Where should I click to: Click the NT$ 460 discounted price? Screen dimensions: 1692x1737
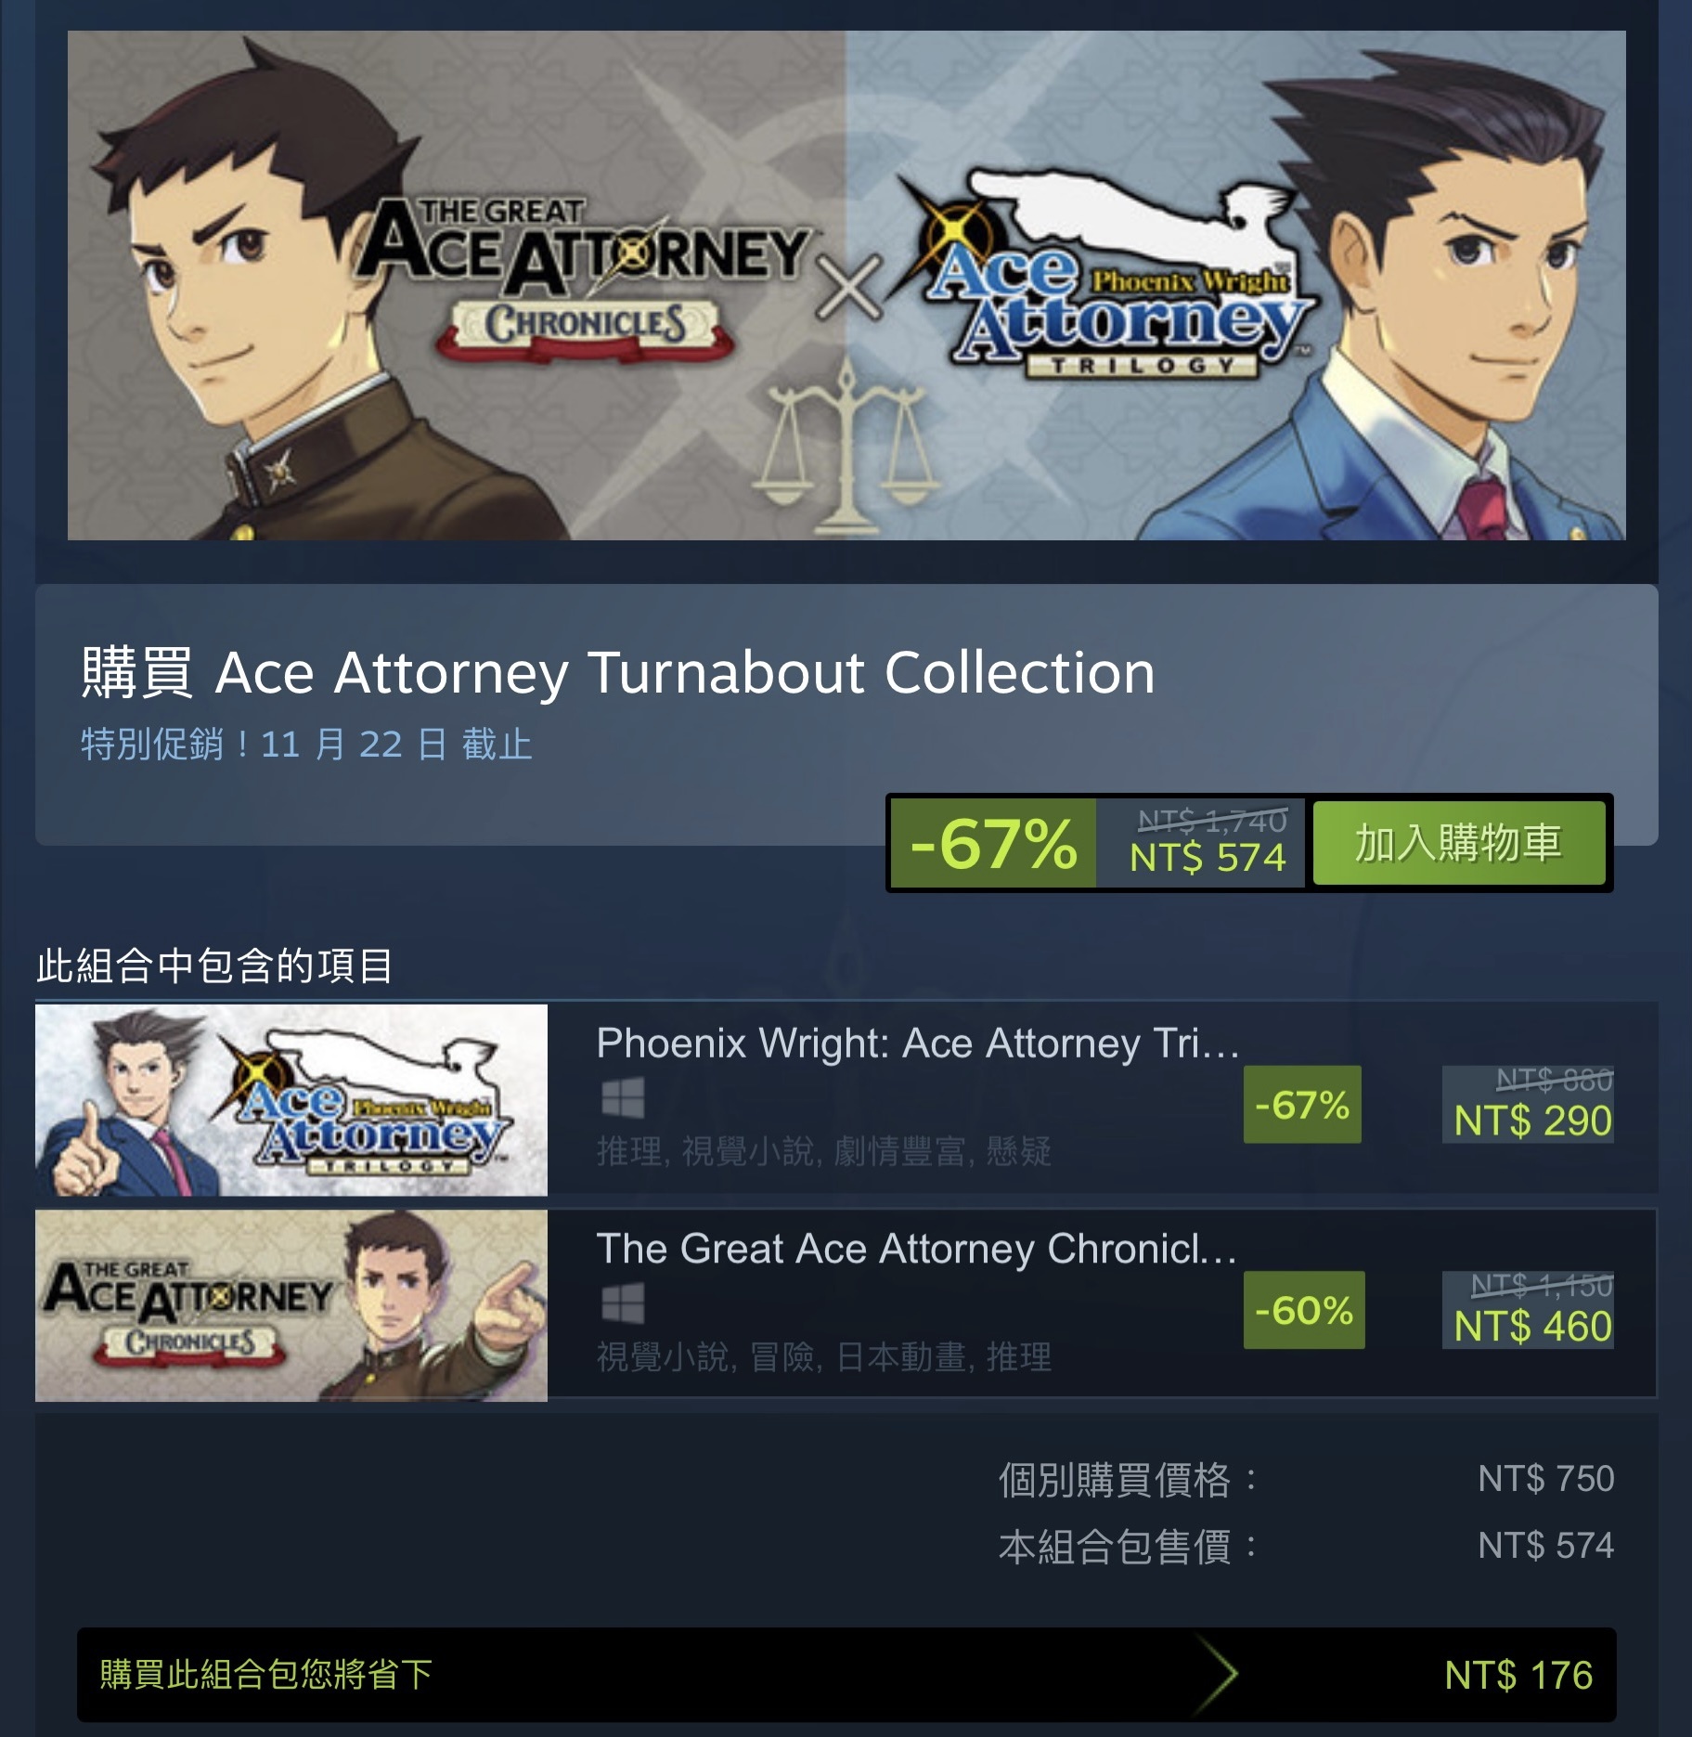1532,1326
